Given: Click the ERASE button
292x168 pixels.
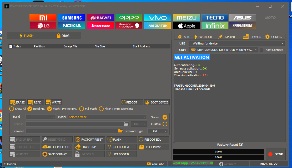Looking at the screenshot, I should coord(18,102).
